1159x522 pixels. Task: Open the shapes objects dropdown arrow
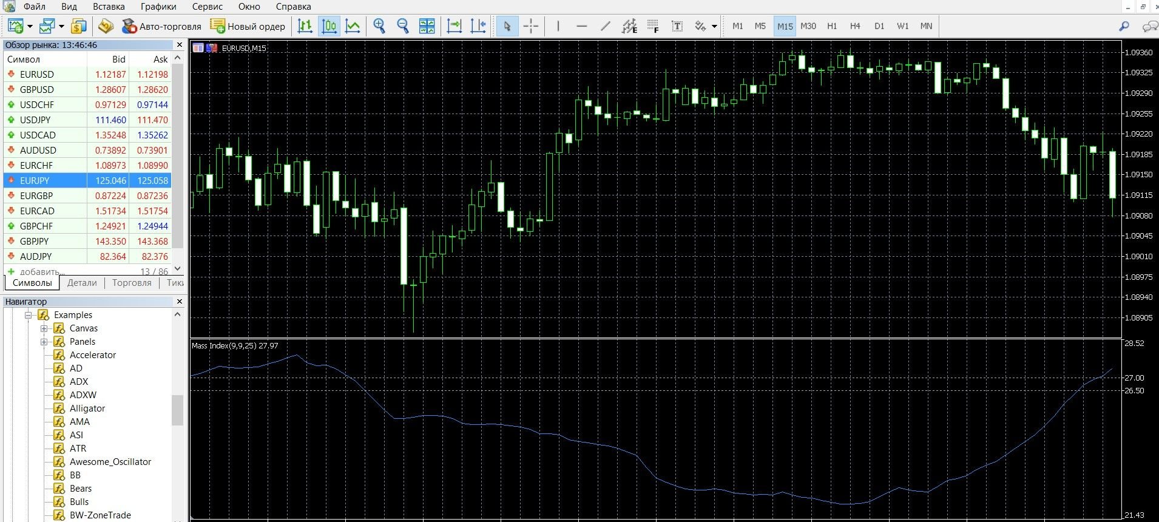coord(714,27)
